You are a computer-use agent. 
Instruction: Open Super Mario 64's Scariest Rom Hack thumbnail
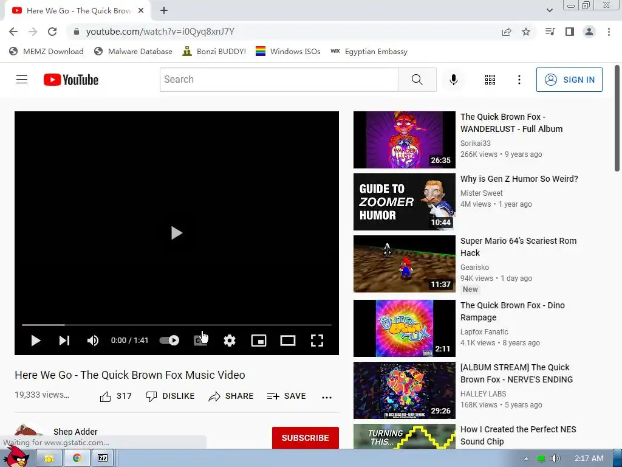coord(404,264)
